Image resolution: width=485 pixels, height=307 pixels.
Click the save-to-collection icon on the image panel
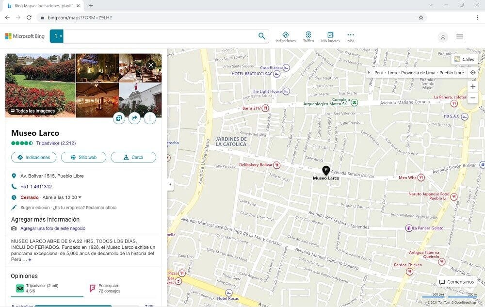click(119, 118)
